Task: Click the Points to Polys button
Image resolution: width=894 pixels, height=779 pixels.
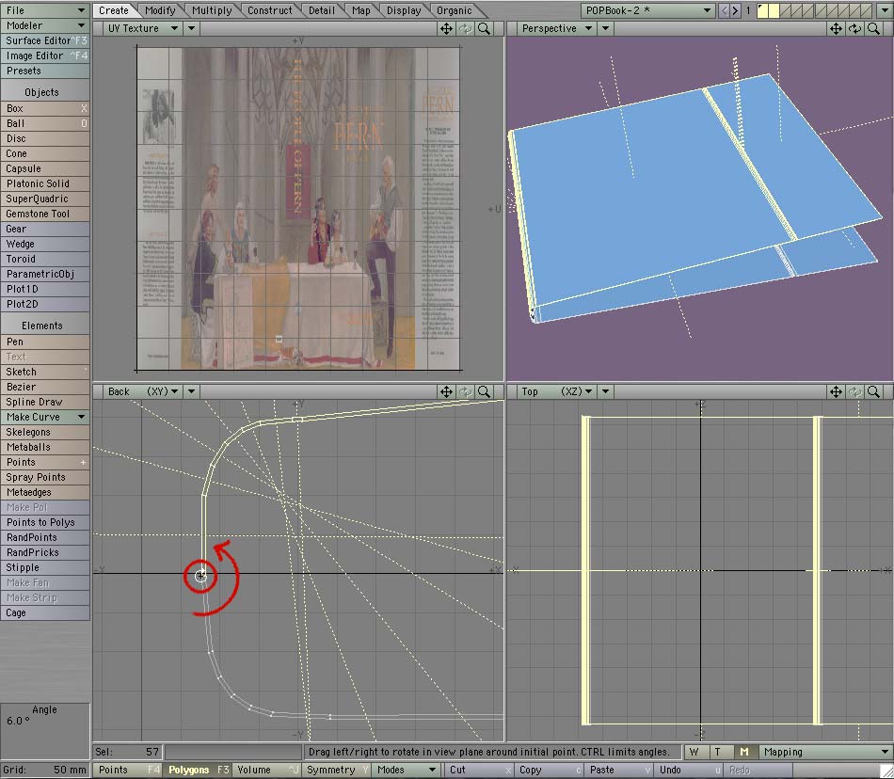Action: 45,522
